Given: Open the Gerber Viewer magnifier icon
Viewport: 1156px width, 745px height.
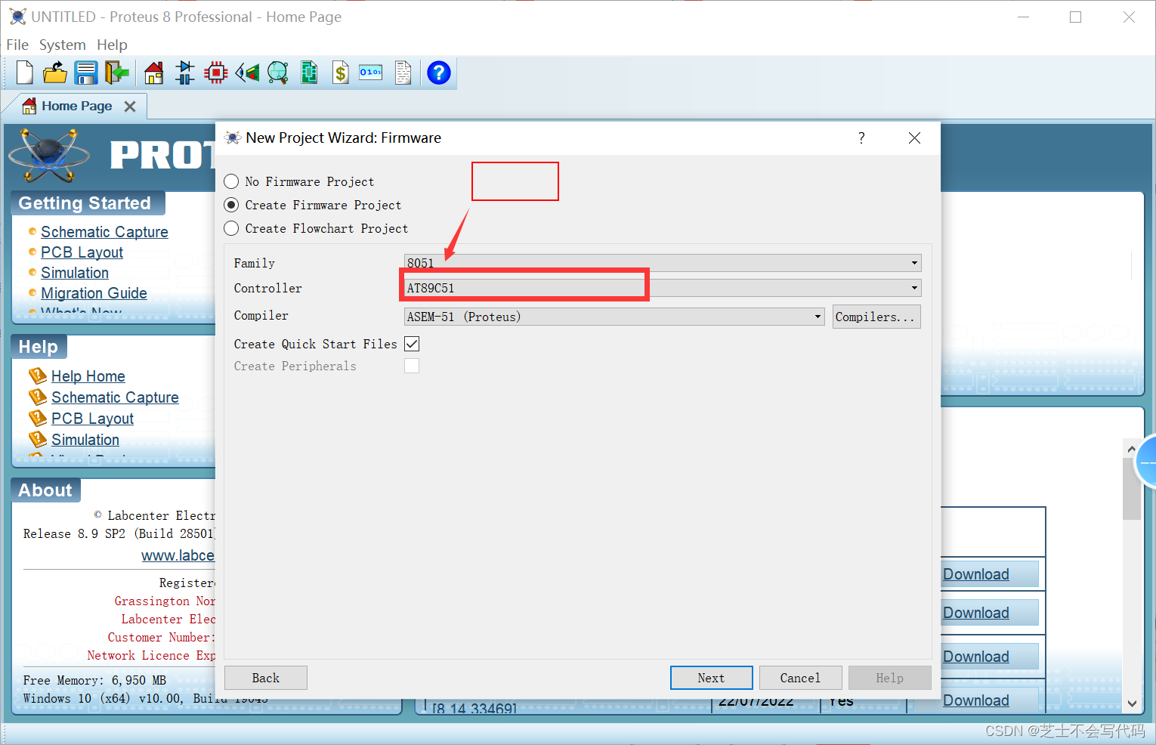Looking at the screenshot, I should 278,73.
